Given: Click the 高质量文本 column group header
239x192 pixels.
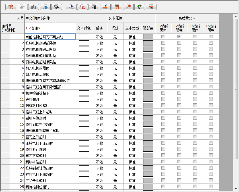Looking at the screenshot, I should pyautogui.click(x=187, y=18).
